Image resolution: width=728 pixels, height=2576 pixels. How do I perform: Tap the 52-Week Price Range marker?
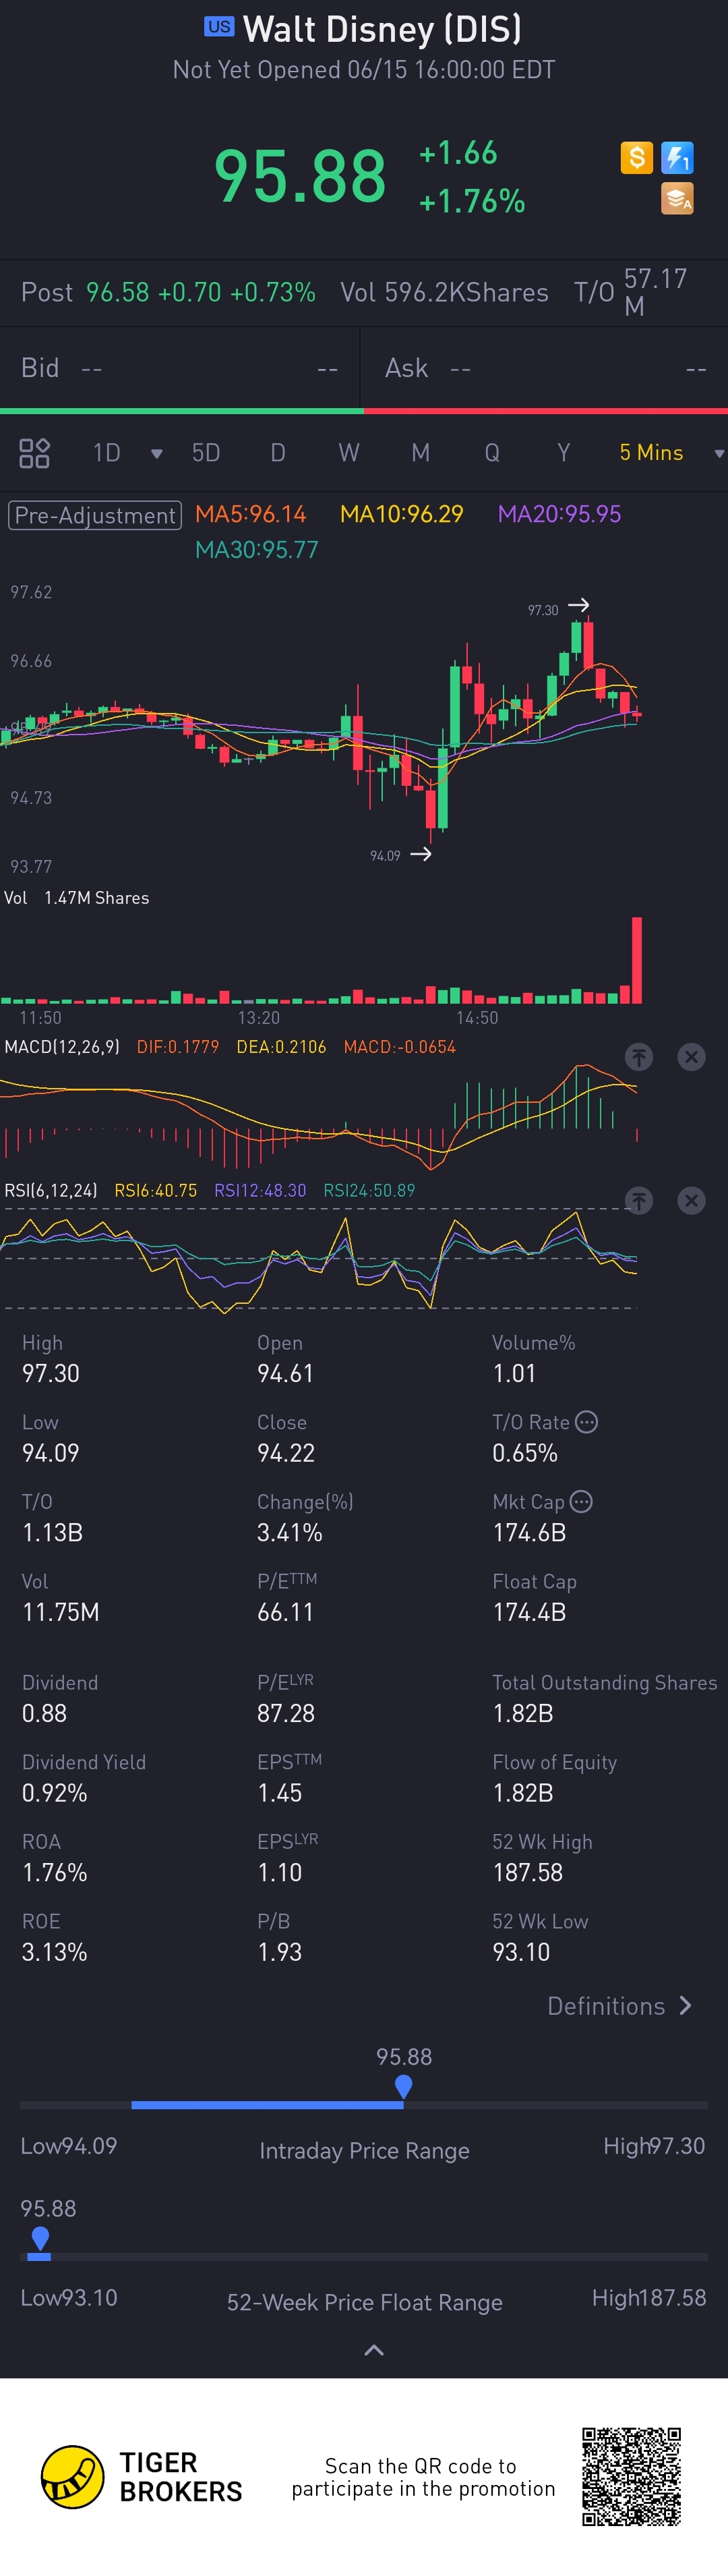40,2238
